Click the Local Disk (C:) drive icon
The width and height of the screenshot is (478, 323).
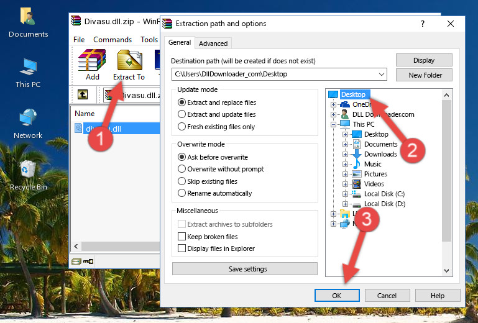[x=357, y=194]
